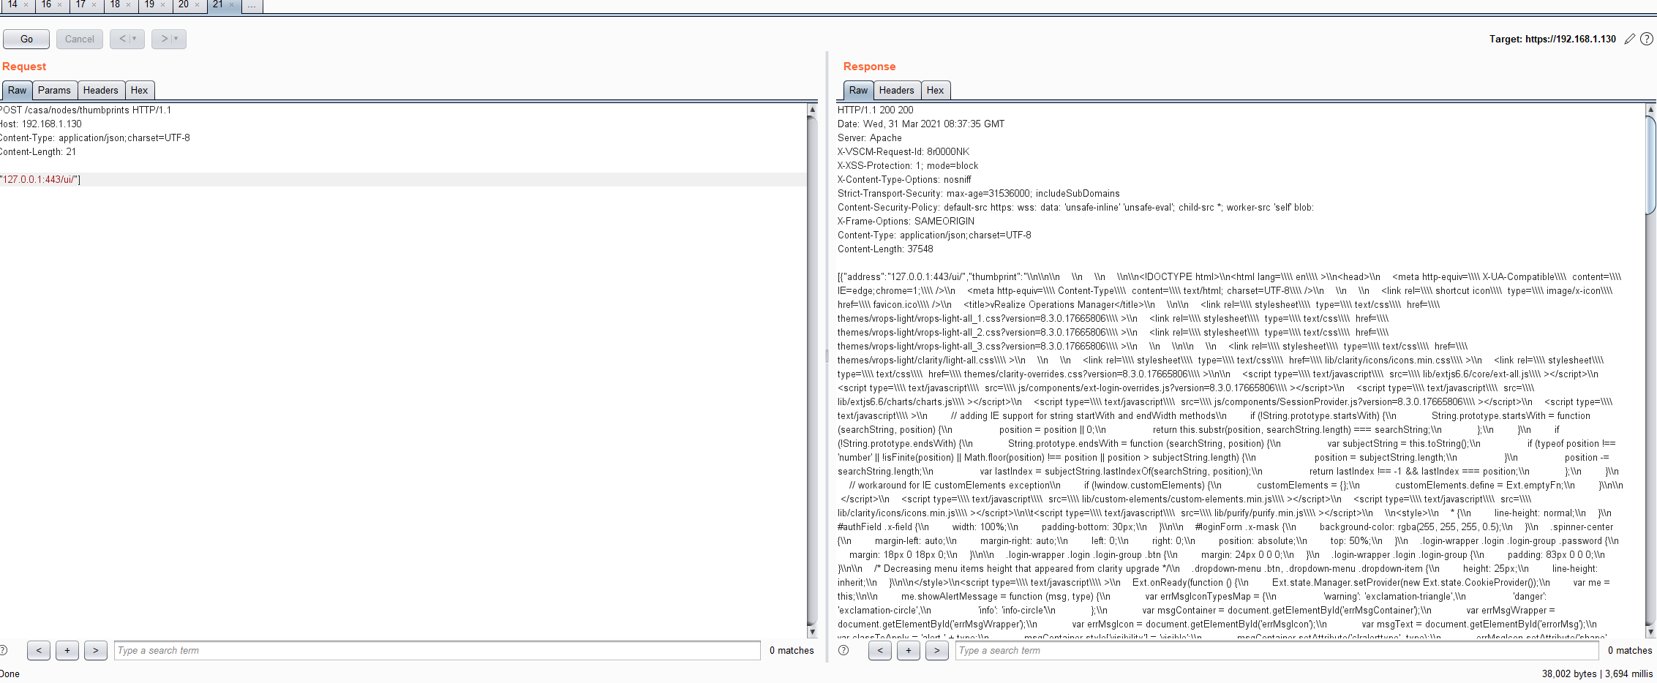Close Repeater tab 14

click(x=26, y=5)
